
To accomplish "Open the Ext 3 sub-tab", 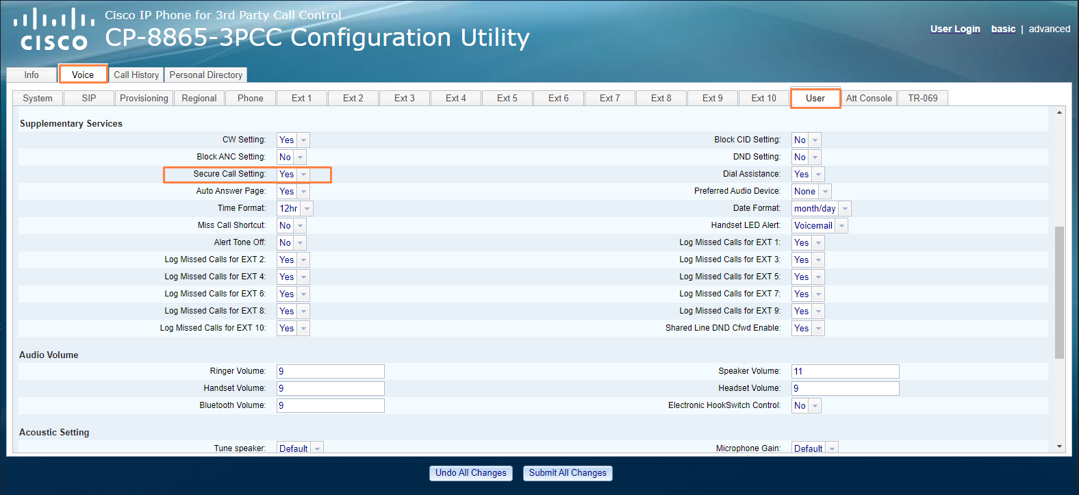I will click(x=405, y=98).
